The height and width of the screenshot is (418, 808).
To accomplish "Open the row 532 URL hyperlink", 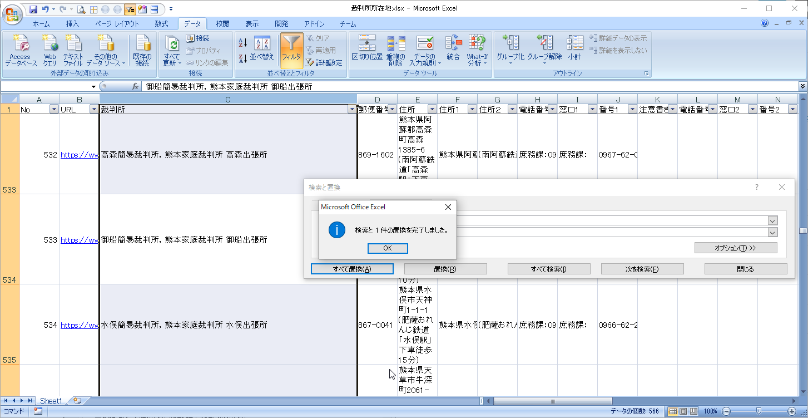I will coord(80,155).
